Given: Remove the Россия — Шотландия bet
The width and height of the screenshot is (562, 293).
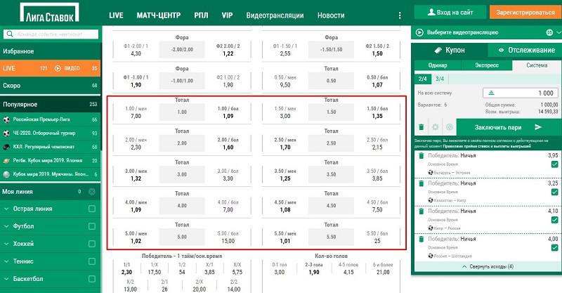Looking at the screenshot, I should [420, 240].
